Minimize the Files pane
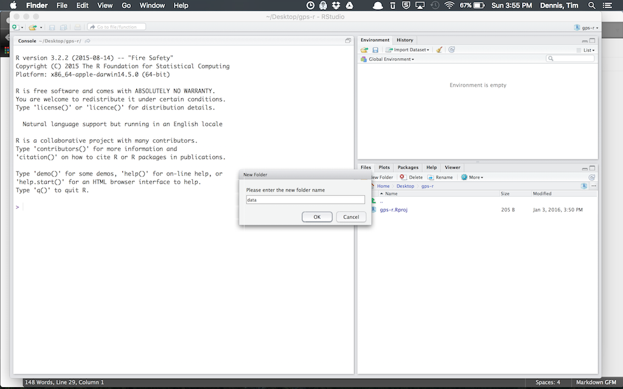 [x=585, y=168]
